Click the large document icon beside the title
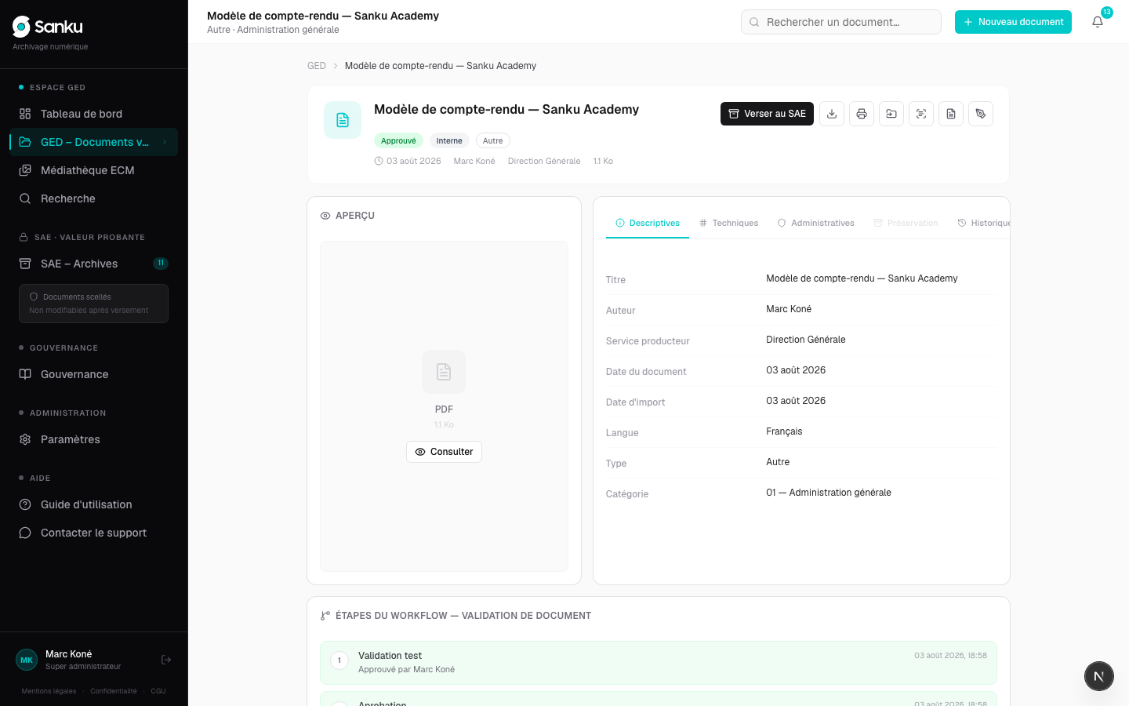This screenshot has height=706, width=1129. pos(343,120)
